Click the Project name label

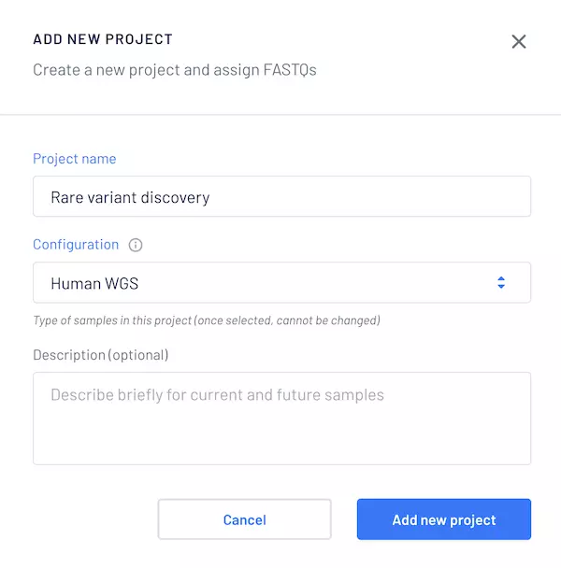pyautogui.click(x=75, y=159)
